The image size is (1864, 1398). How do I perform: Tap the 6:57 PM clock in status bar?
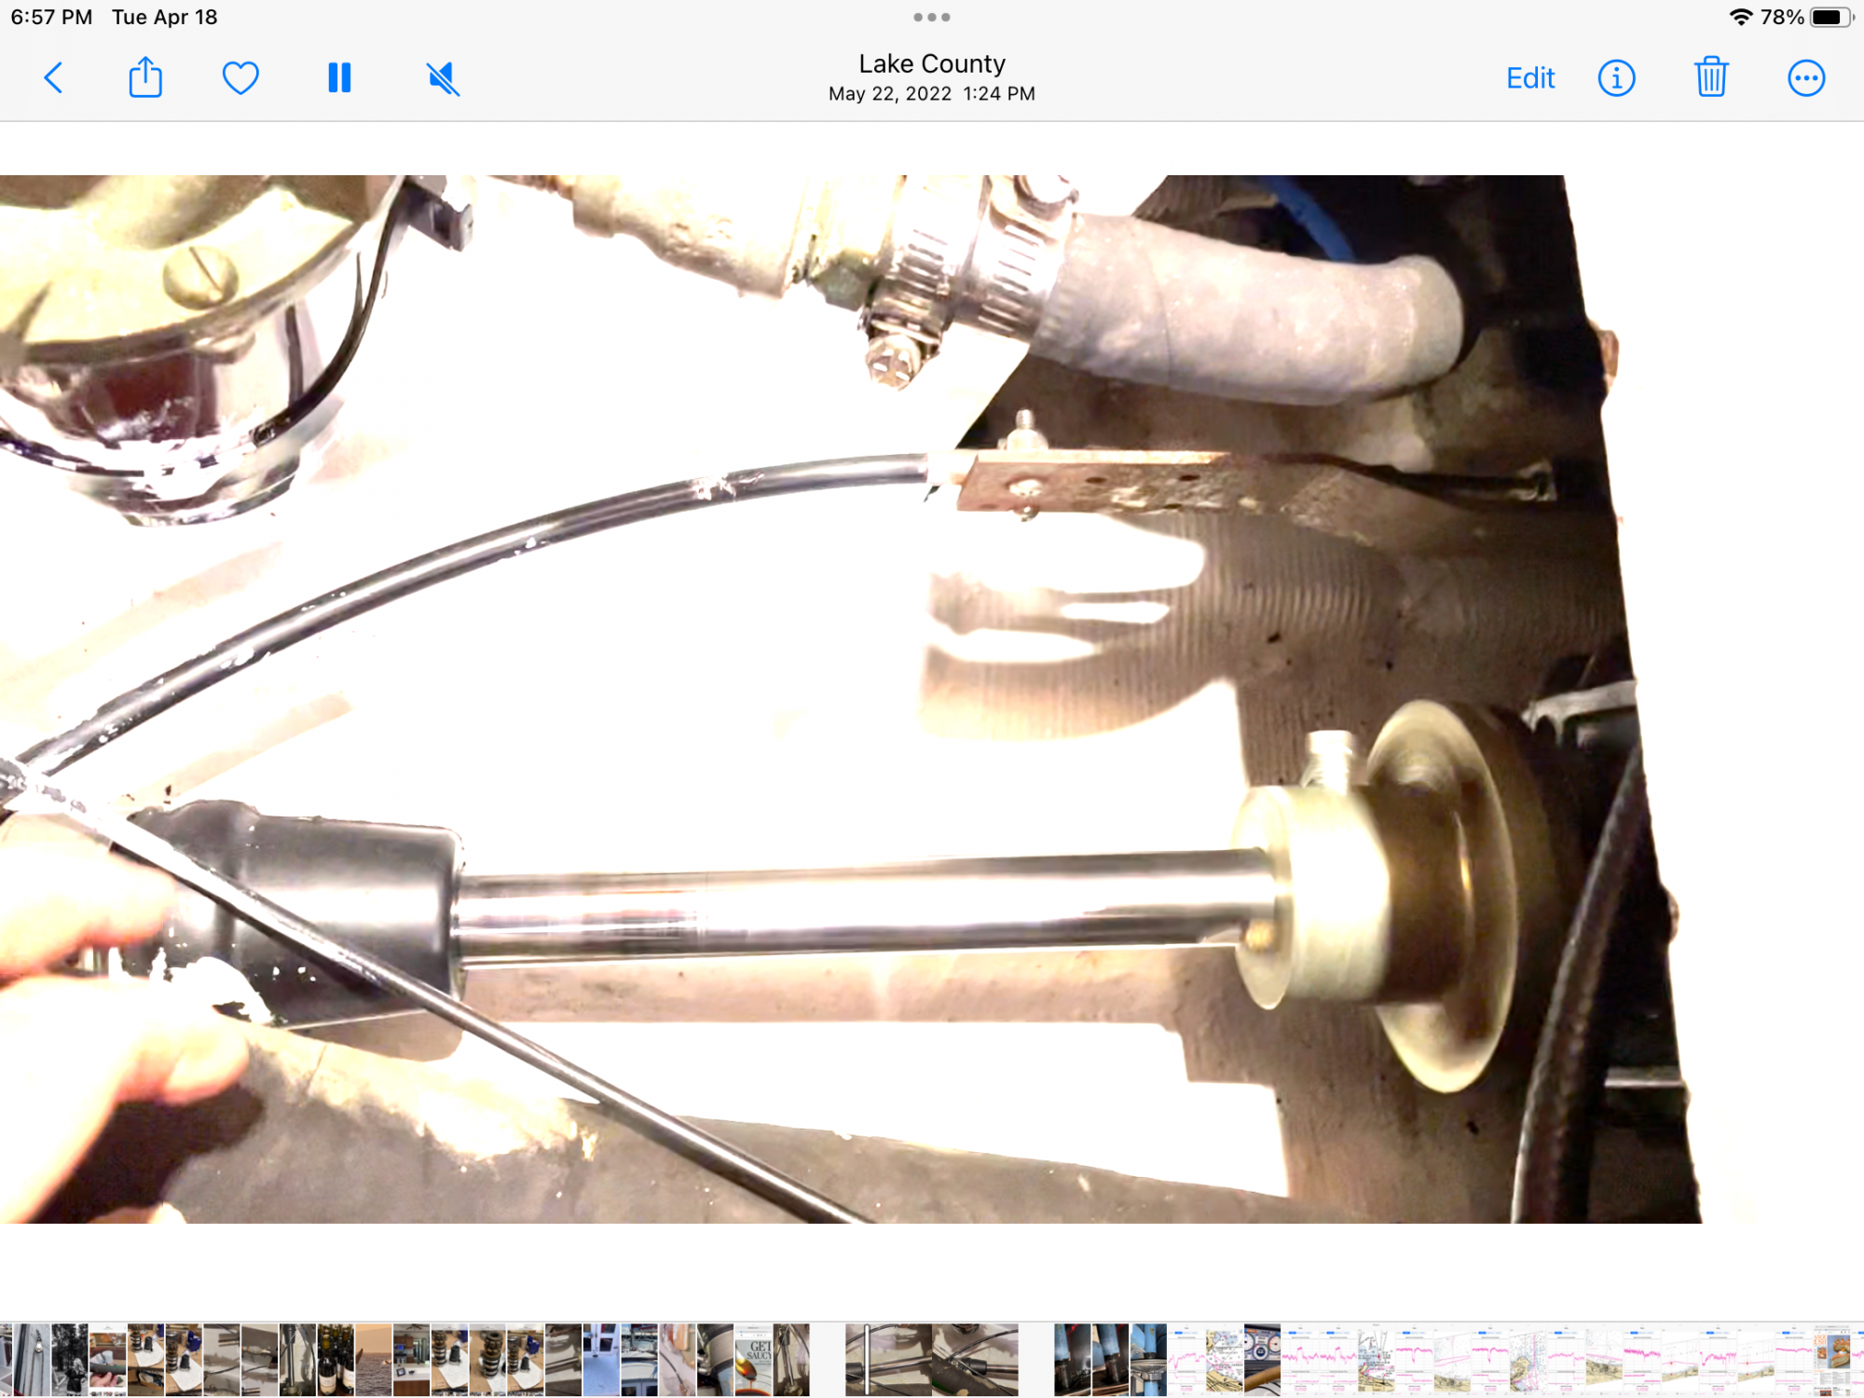pos(51,17)
